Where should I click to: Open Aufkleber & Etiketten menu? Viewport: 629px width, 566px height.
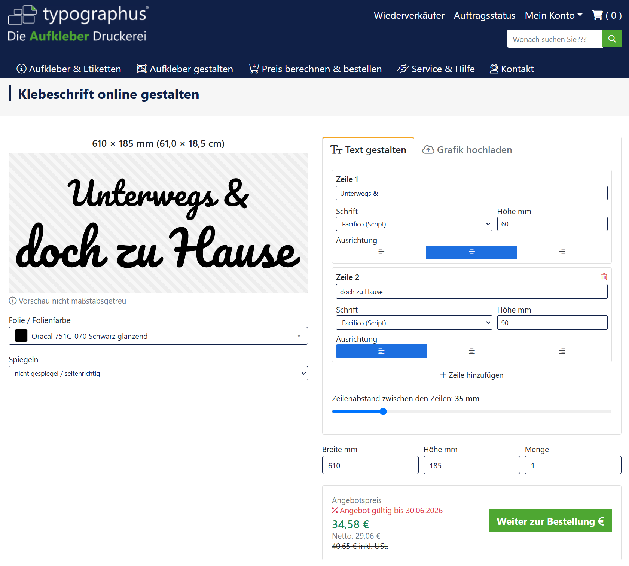pyautogui.click(x=69, y=69)
